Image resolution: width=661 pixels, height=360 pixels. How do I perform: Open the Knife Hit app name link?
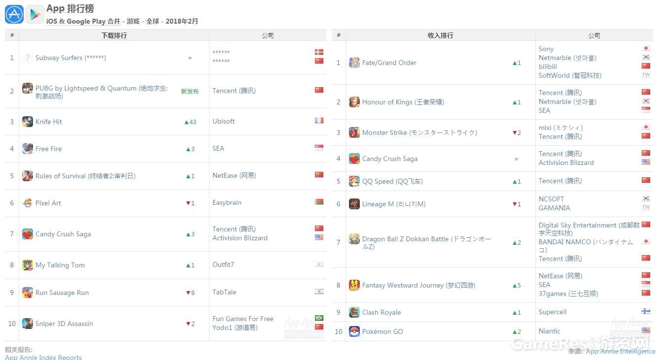coord(49,122)
